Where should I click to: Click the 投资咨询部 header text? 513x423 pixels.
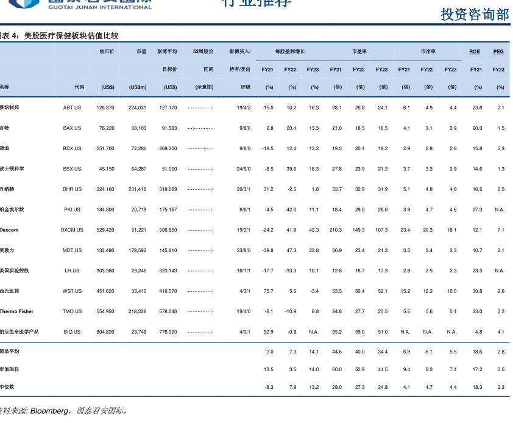coord(475,15)
